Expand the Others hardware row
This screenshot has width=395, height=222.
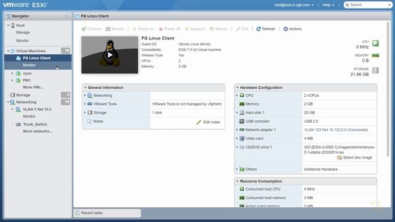tap(237, 169)
